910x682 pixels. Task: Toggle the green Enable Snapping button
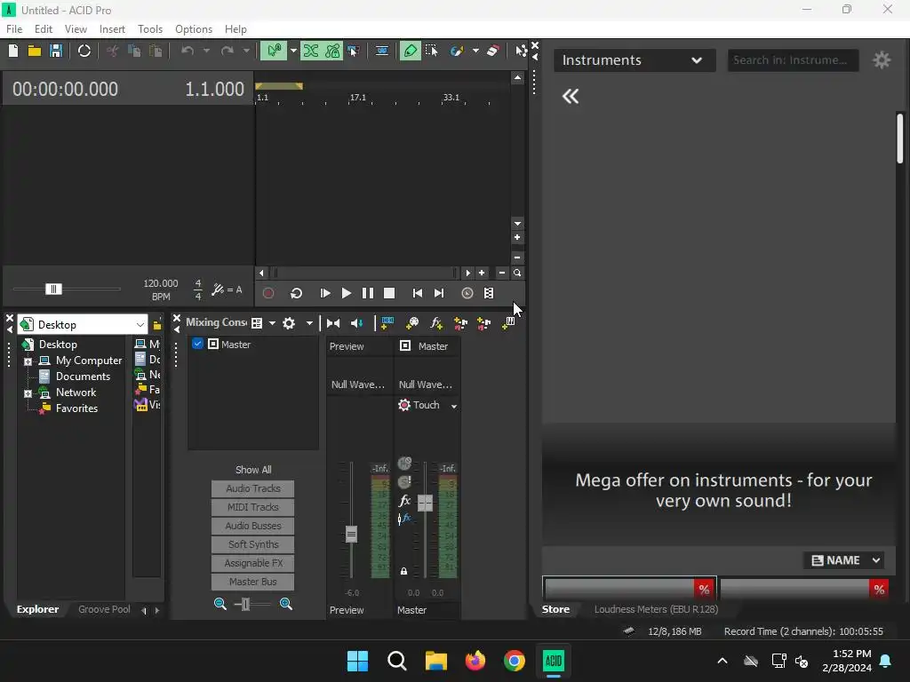coord(274,51)
